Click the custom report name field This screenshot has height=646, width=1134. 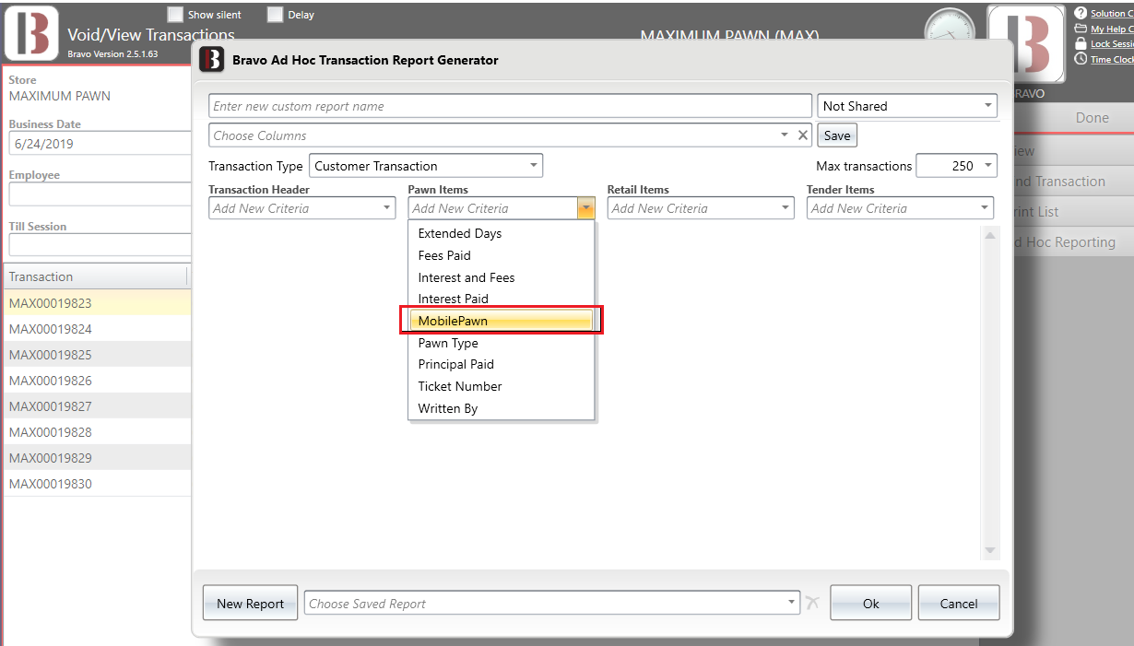tap(512, 106)
